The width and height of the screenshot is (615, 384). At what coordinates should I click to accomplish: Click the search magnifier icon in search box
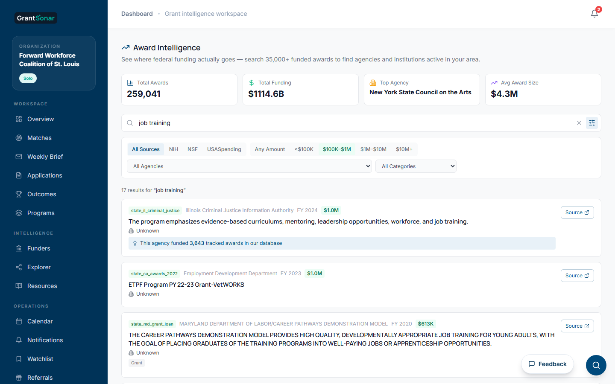(130, 123)
